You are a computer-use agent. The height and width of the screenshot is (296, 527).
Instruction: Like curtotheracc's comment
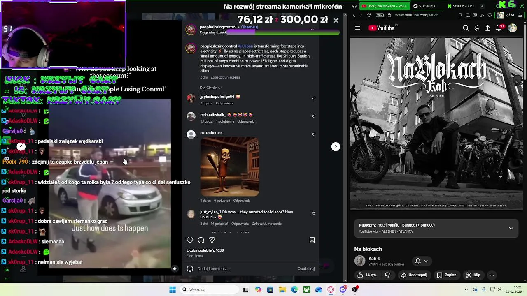coord(314,134)
